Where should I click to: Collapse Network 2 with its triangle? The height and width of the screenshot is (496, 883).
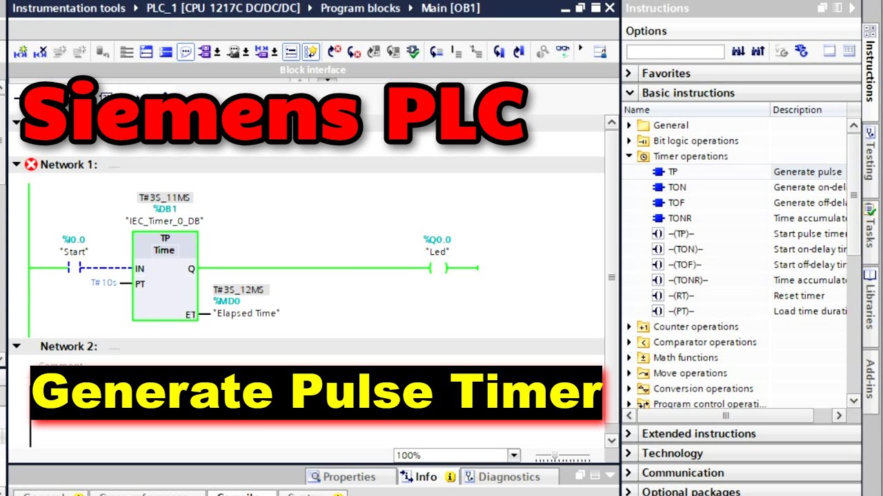coord(17,347)
